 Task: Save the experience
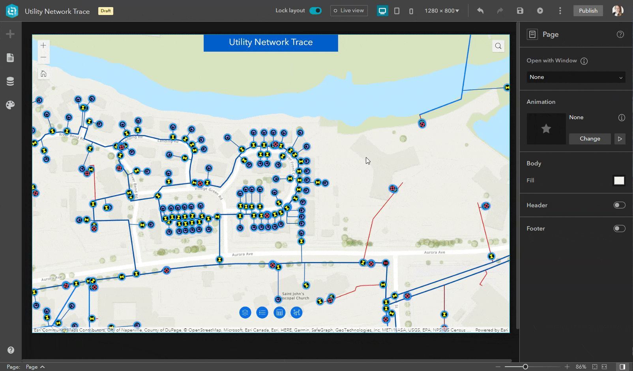click(520, 11)
